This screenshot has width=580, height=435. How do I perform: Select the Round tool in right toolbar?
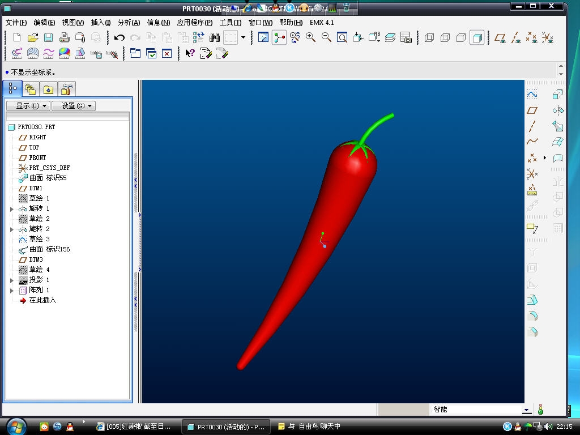pos(532,316)
